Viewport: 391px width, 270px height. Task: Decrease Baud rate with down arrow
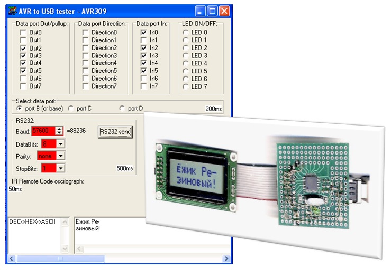[59, 133]
